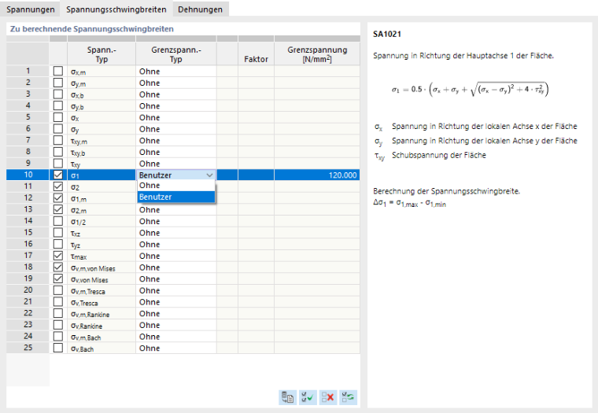Uncheck σv,m,von Mises checkbox in row 18
The width and height of the screenshot is (598, 413).
pos(58,267)
